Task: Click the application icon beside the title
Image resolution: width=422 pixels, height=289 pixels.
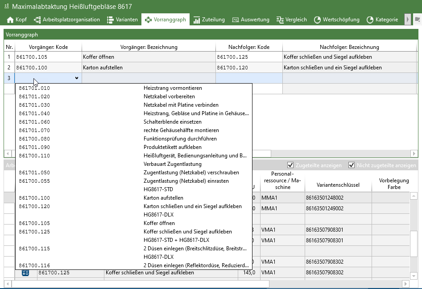Action: tap(7, 6)
